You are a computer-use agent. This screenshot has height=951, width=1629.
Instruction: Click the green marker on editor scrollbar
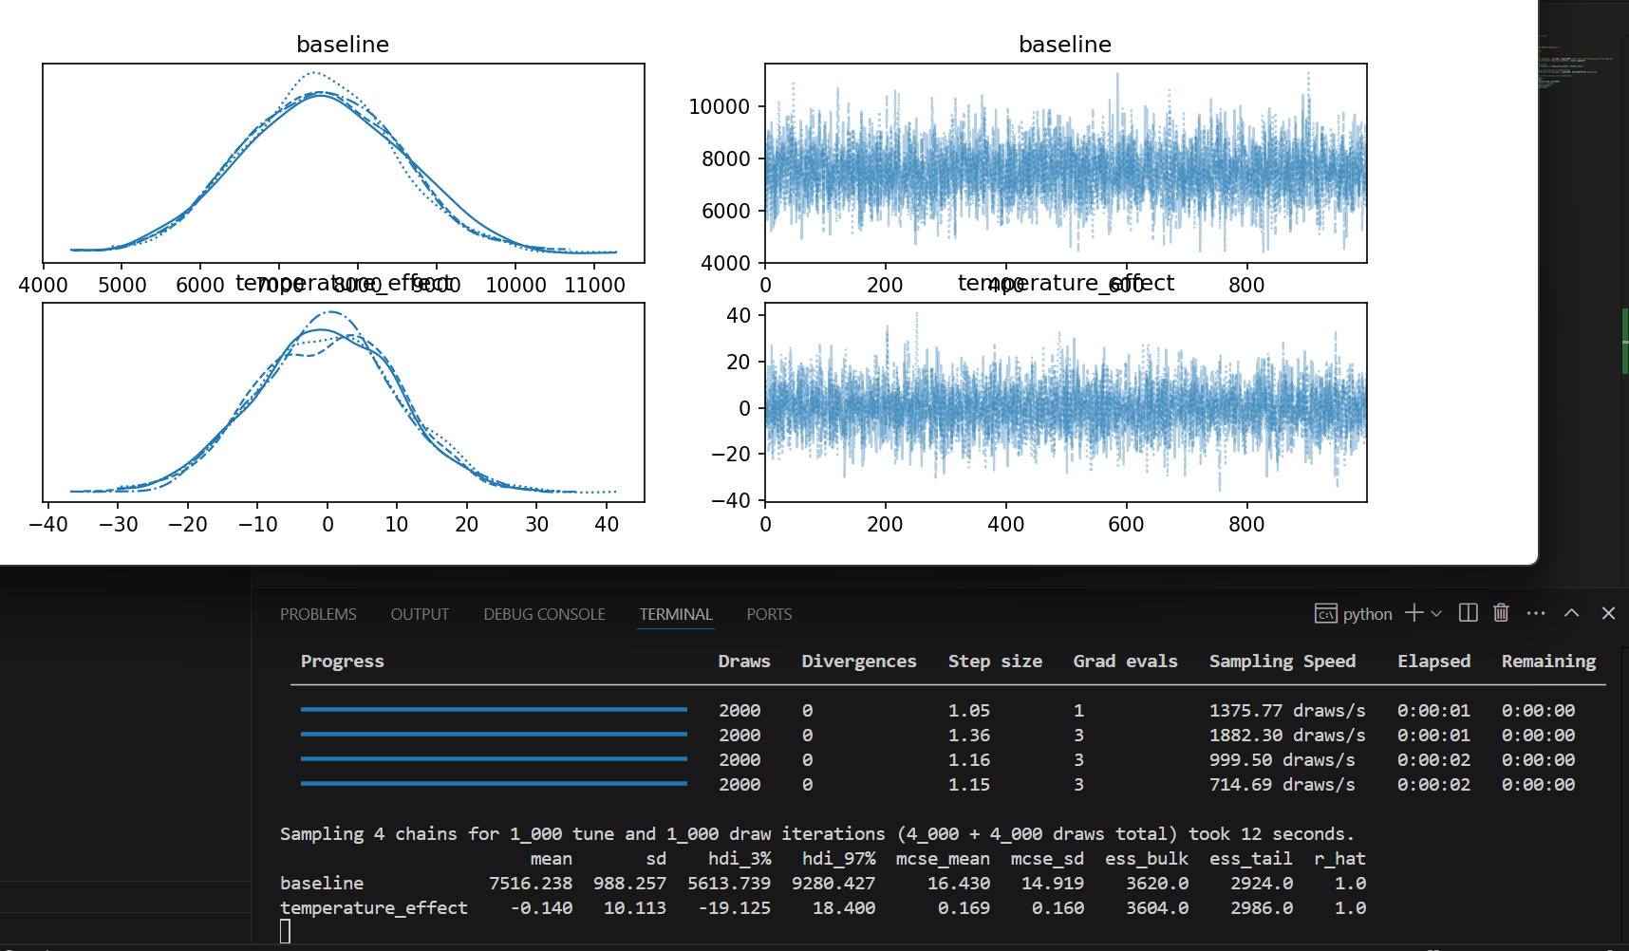click(x=1624, y=340)
